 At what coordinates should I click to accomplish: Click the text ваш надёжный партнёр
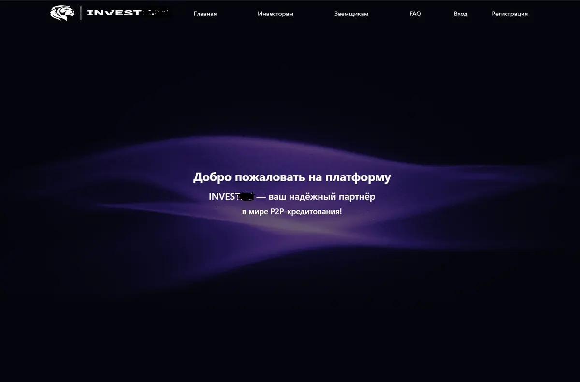coord(322,197)
